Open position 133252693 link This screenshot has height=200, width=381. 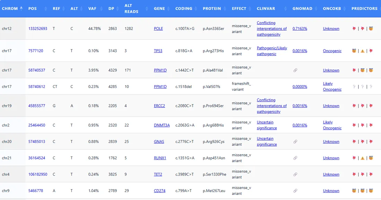38,28
